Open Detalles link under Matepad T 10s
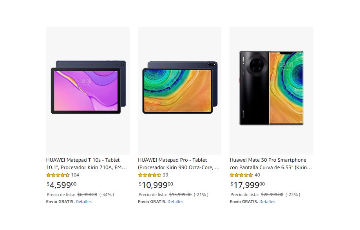The width and height of the screenshot is (360, 230). pyautogui.click(x=83, y=201)
